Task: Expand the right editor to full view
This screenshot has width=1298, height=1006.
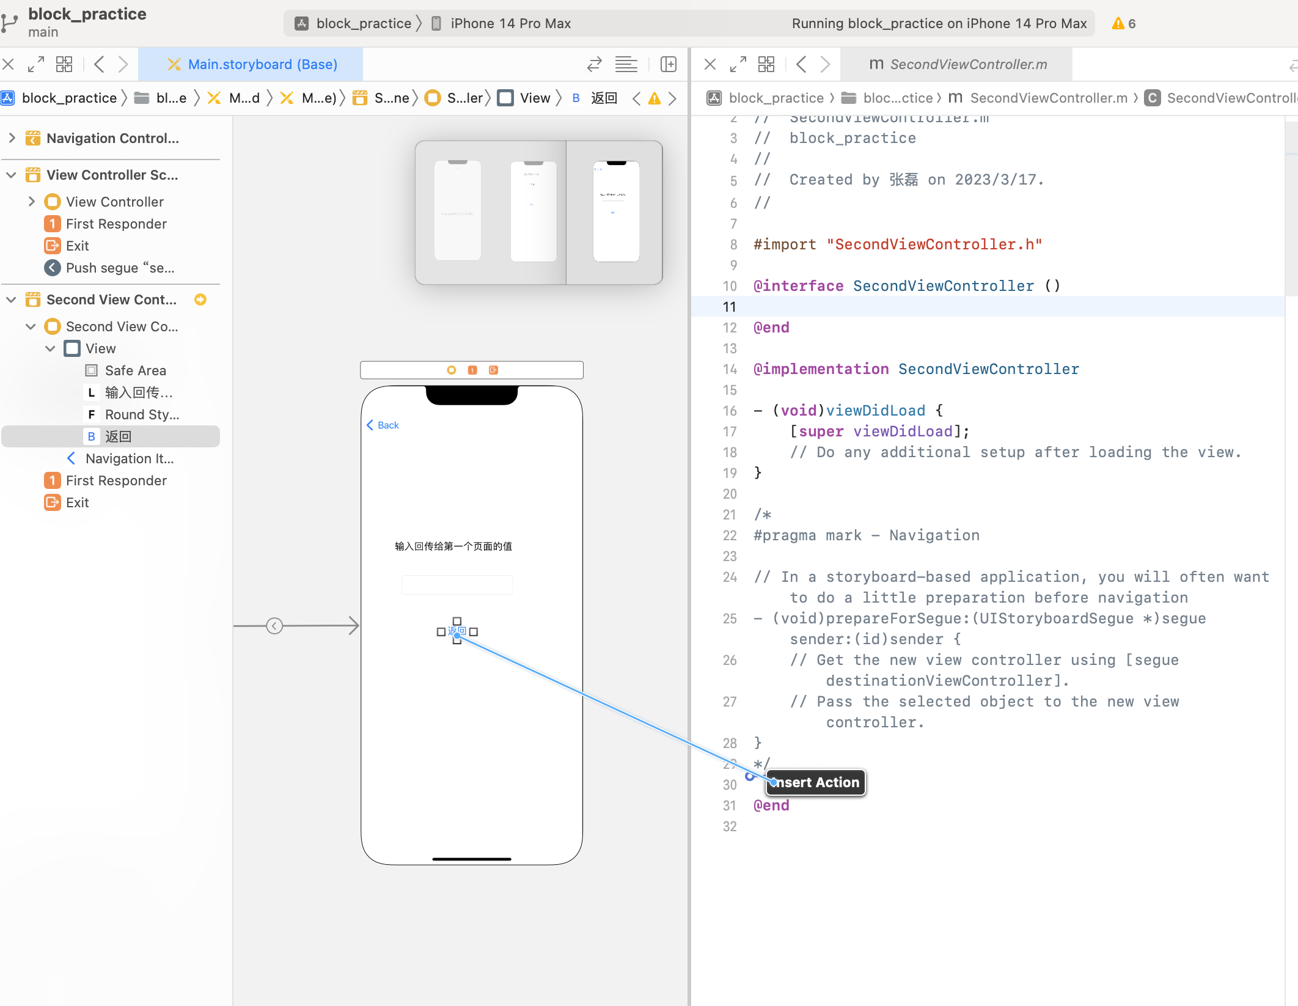Action: 738,64
